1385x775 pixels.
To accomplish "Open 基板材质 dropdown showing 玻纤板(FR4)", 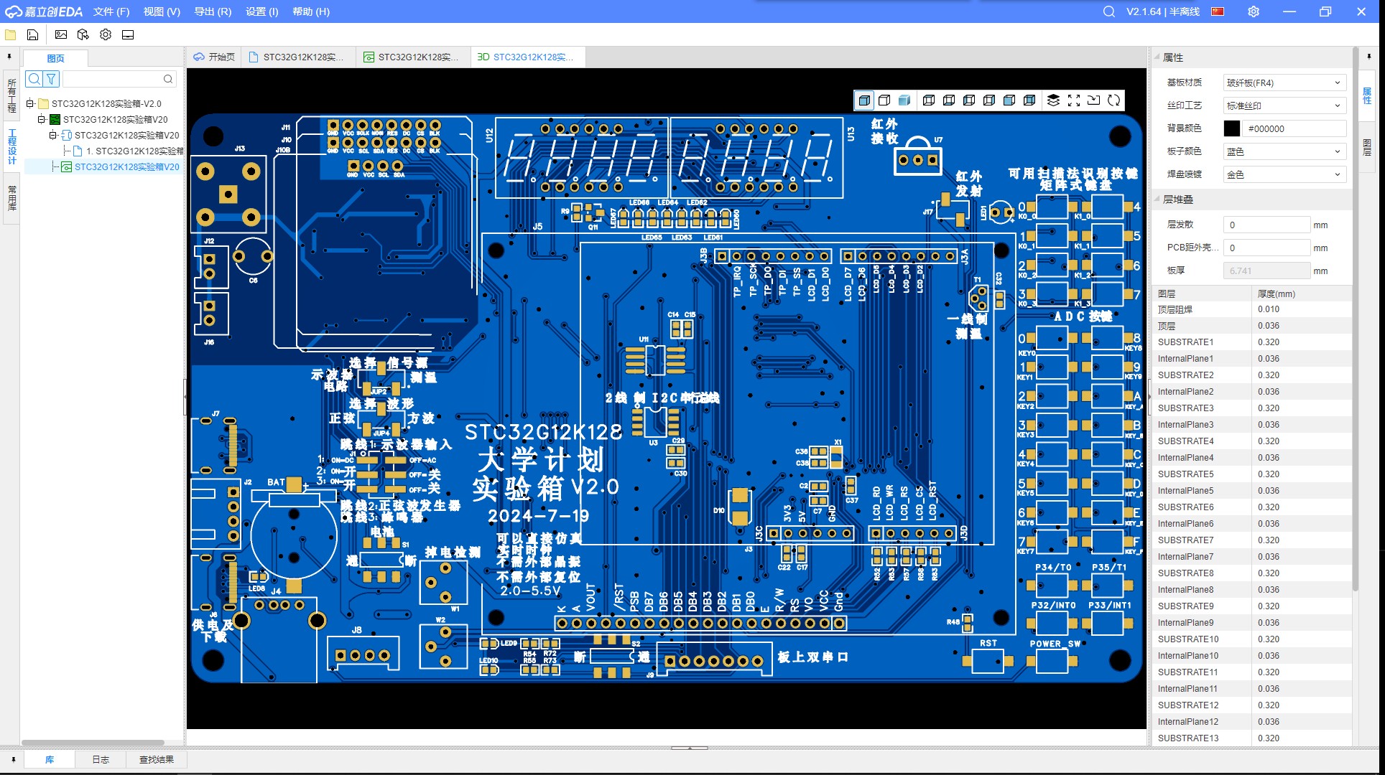I will (1284, 83).
